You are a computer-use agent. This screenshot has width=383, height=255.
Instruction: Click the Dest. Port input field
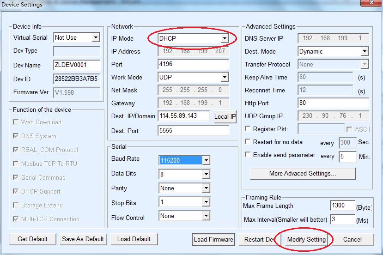click(x=193, y=131)
